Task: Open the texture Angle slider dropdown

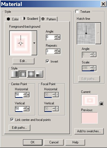Action: pyautogui.click(x=95, y=54)
